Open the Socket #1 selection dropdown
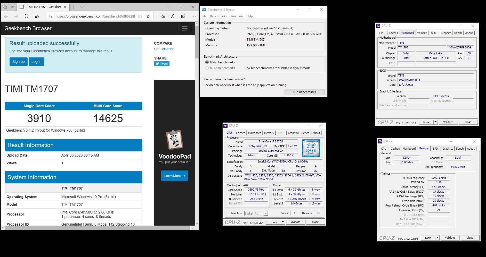Image resolution: width=486 pixels, height=257 pixels. click(266, 213)
